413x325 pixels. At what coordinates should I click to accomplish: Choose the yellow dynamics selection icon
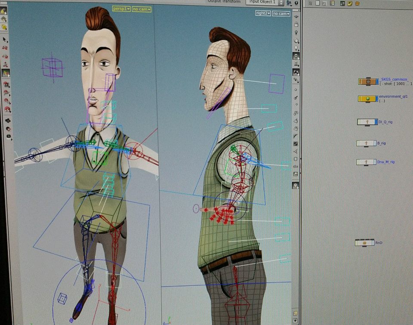[x=4, y=27]
